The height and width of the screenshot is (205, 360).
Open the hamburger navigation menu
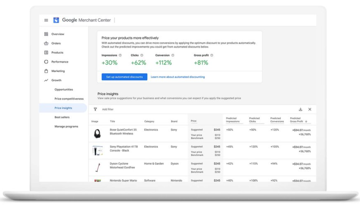[x=46, y=20]
